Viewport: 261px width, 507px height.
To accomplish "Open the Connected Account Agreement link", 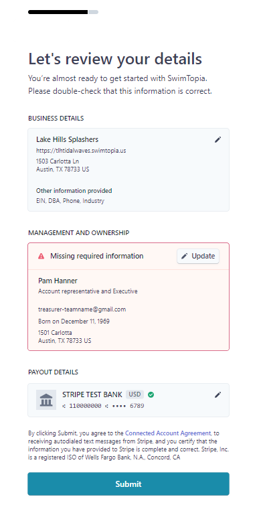I will coord(168,433).
